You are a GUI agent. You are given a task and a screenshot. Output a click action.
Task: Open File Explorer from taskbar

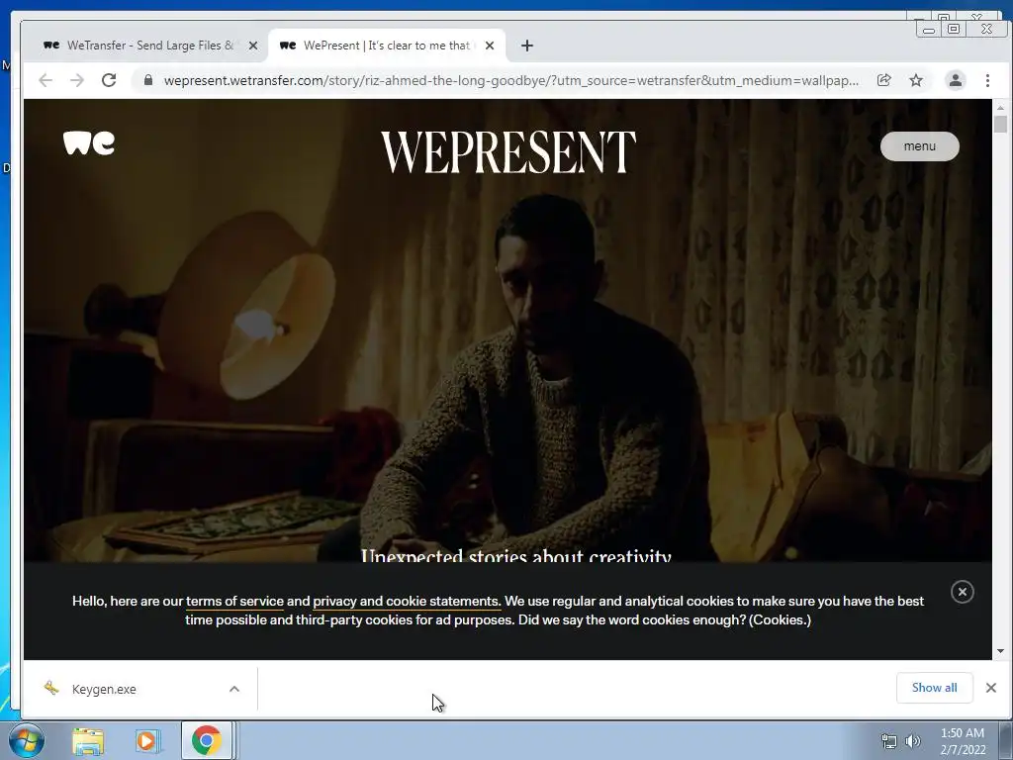(88, 740)
